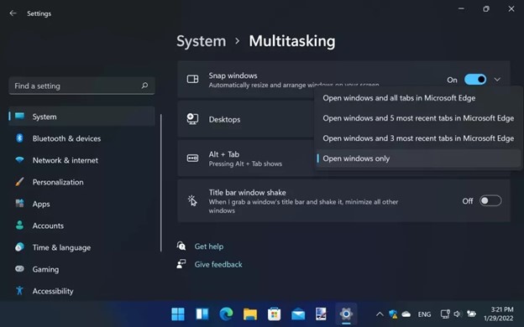
Task: Open the Windows Start button on taskbar
Action: coord(178,314)
